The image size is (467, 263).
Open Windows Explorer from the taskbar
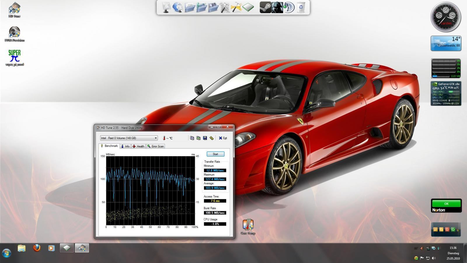pyautogui.click(x=22, y=248)
